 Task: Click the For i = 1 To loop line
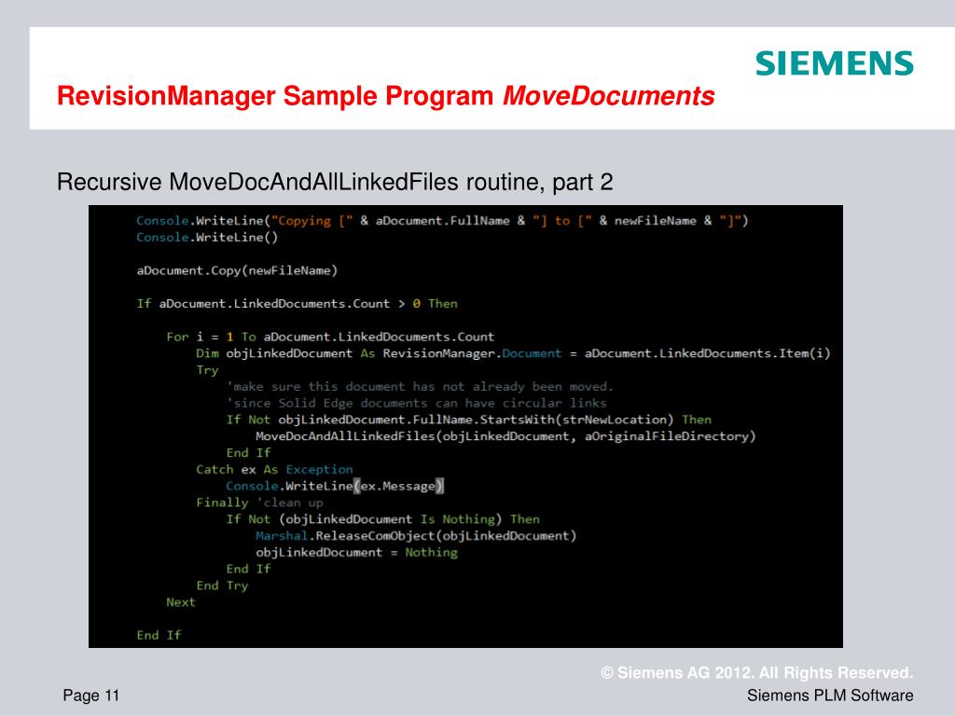click(x=330, y=337)
